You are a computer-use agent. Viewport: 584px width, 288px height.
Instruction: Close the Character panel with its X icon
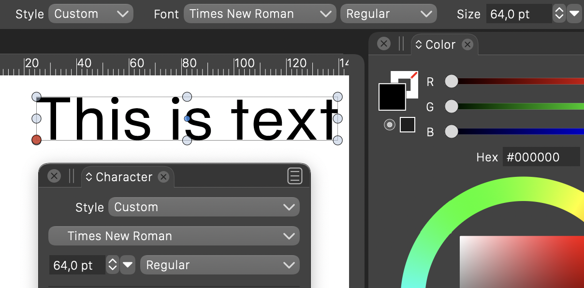54,176
